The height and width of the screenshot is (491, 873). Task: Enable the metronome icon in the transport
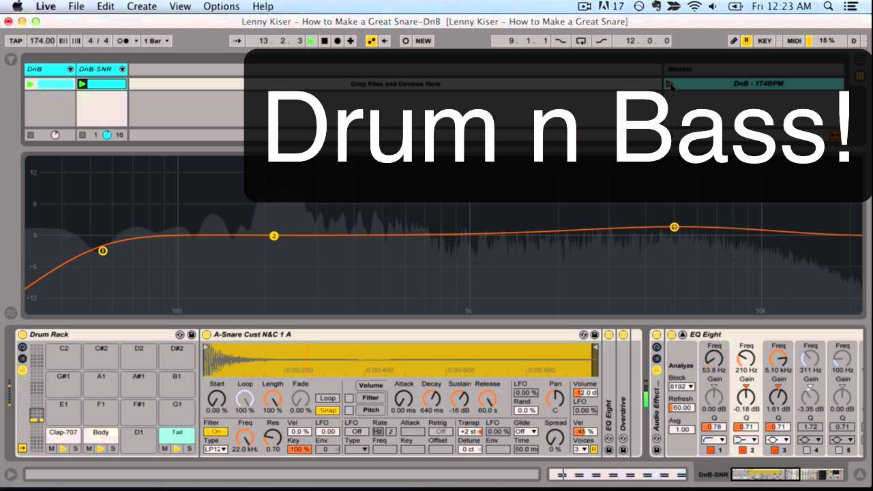click(123, 41)
